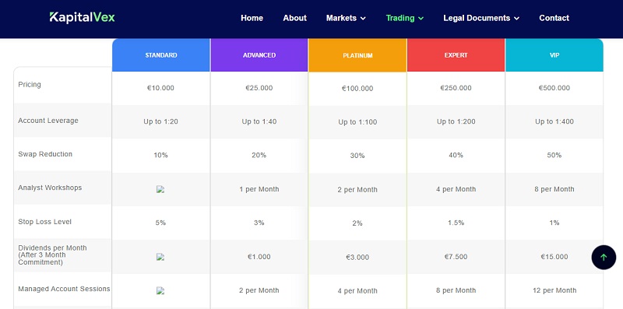Click the €10.000 Standard price
The image size is (623, 309).
pos(160,88)
